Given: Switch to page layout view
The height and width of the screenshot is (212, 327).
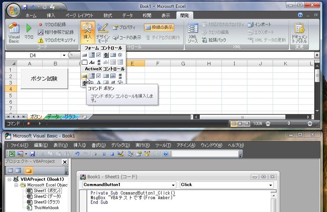Looking at the screenshot, I should coord(241,124).
